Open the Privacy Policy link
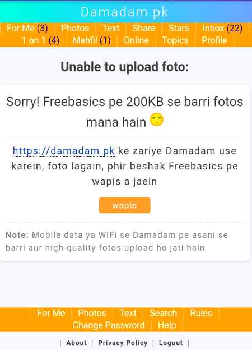Screen dimensions: 252x350 pyautogui.click(x=123, y=343)
